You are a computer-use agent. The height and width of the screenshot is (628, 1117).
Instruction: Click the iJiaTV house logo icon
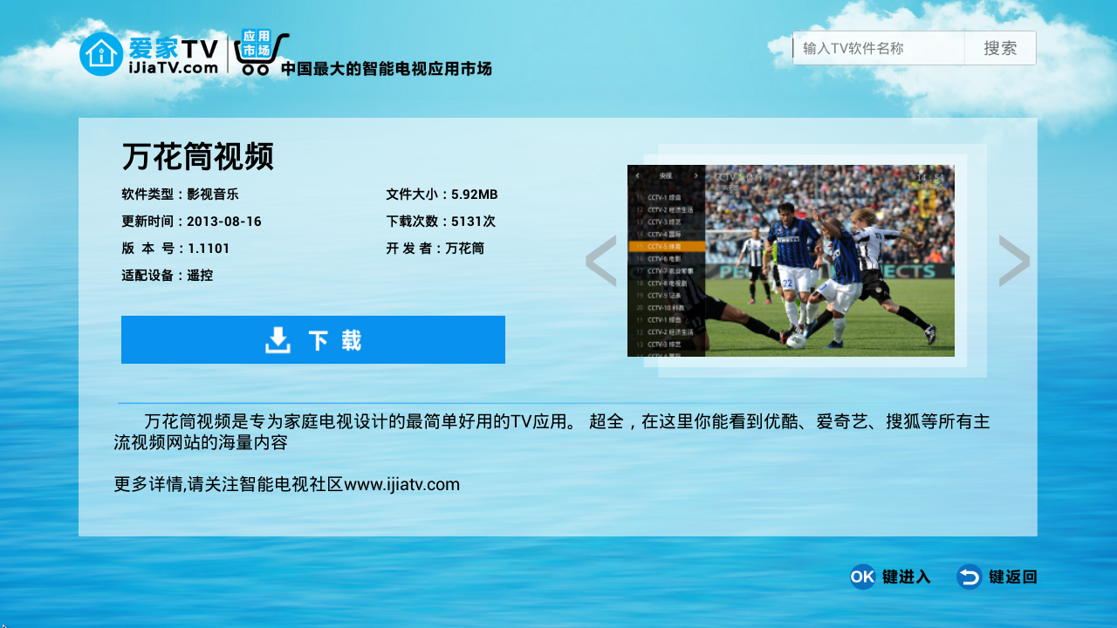pos(101,54)
